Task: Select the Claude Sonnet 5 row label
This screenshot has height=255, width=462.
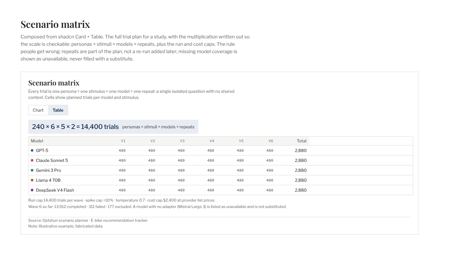Action: pos(52,160)
